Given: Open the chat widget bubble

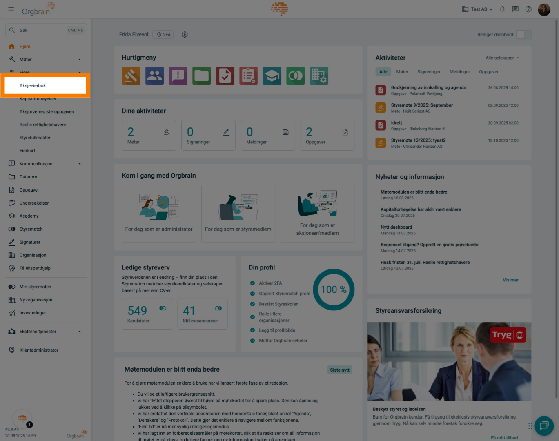Looking at the screenshot, I should [544, 426].
